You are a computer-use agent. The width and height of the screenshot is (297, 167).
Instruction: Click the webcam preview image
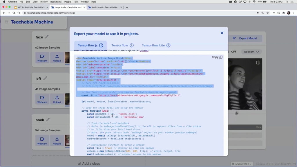[x=245, y=84]
